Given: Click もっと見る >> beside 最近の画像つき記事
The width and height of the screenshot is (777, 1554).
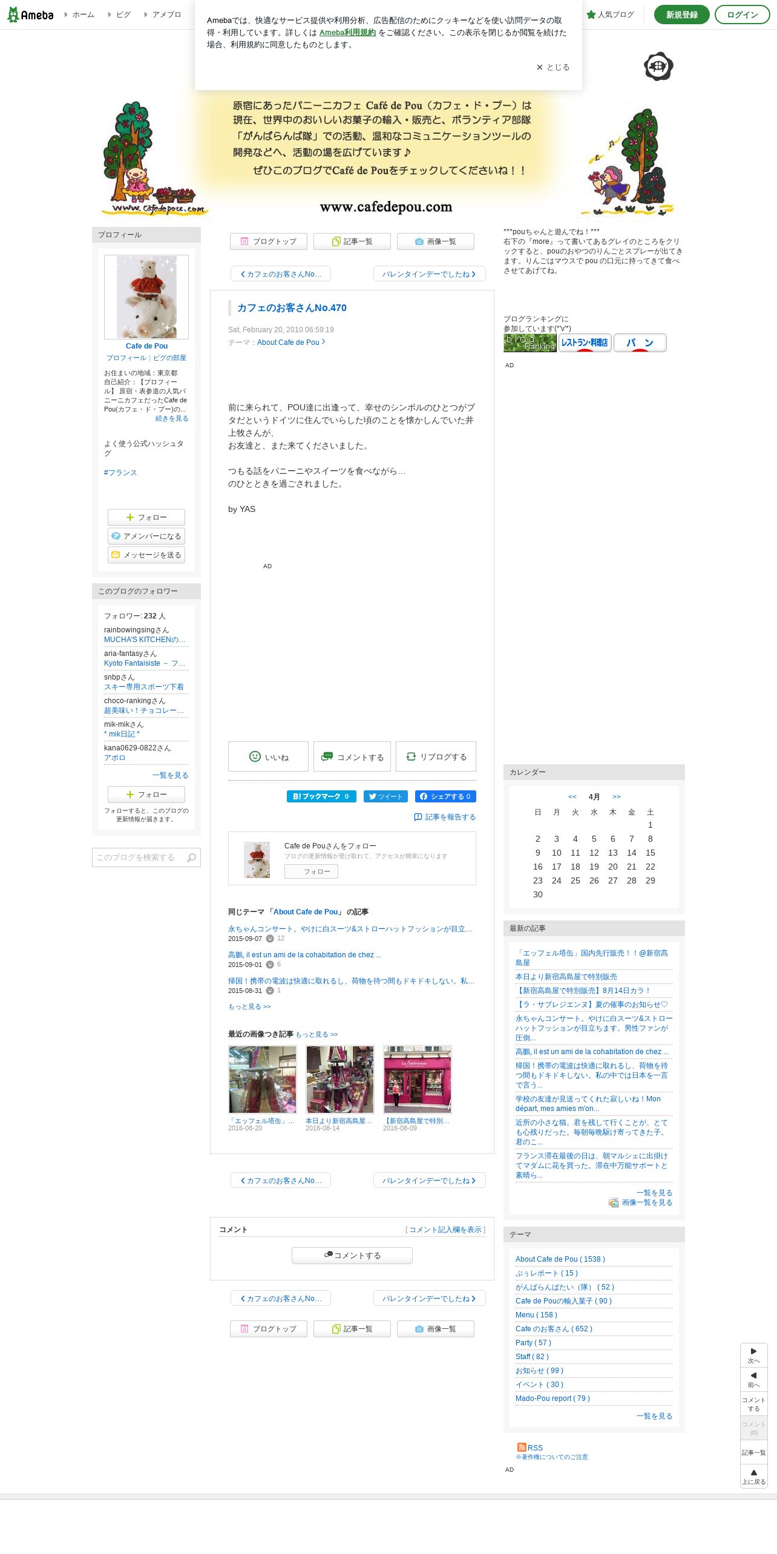Looking at the screenshot, I should 316,1034.
